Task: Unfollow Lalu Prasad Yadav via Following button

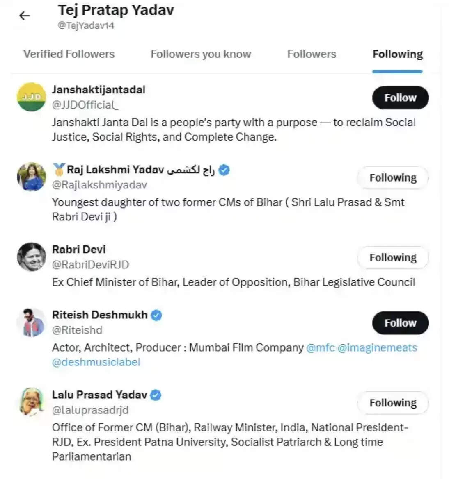Action: 393,403
